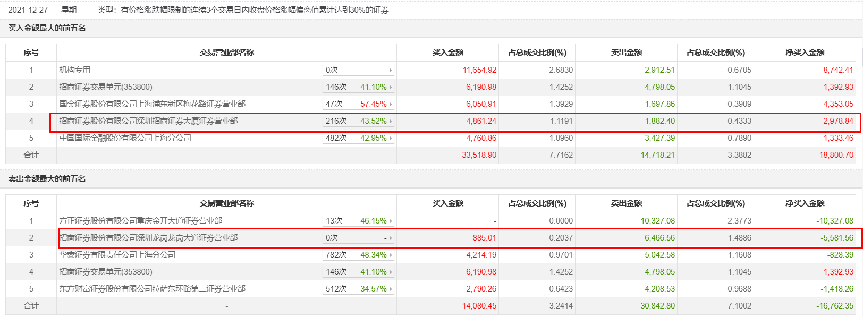Select buy amount 885.01
This screenshot has height=317, width=863.
tap(485, 238)
